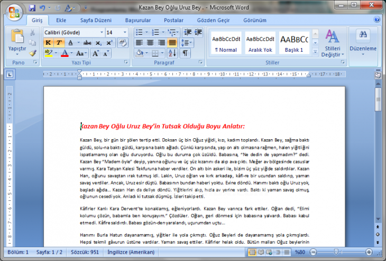
Task: Undo the last action
Action: [x=42, y=8]
